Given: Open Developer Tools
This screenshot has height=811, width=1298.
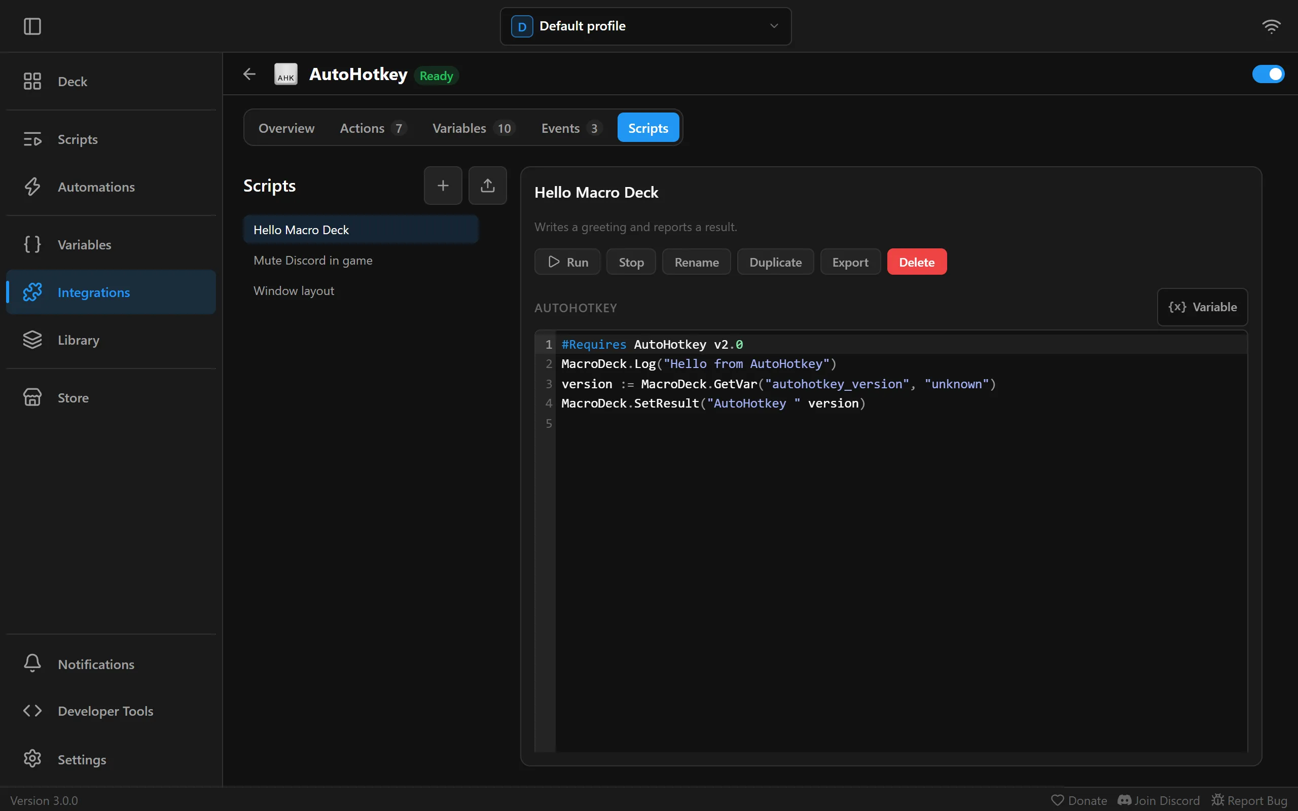Looking at the screenshot, I should coord(111,711).
